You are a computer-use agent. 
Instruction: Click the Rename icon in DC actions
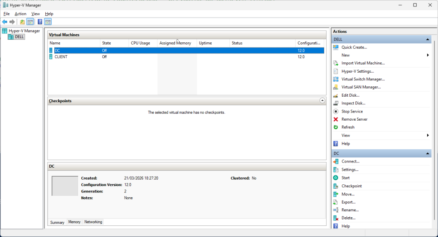(x=336, y=210)
